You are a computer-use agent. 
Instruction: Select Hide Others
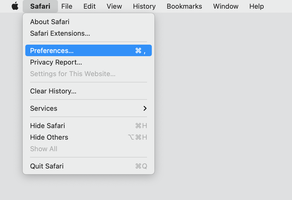click(x=89, y=137)
